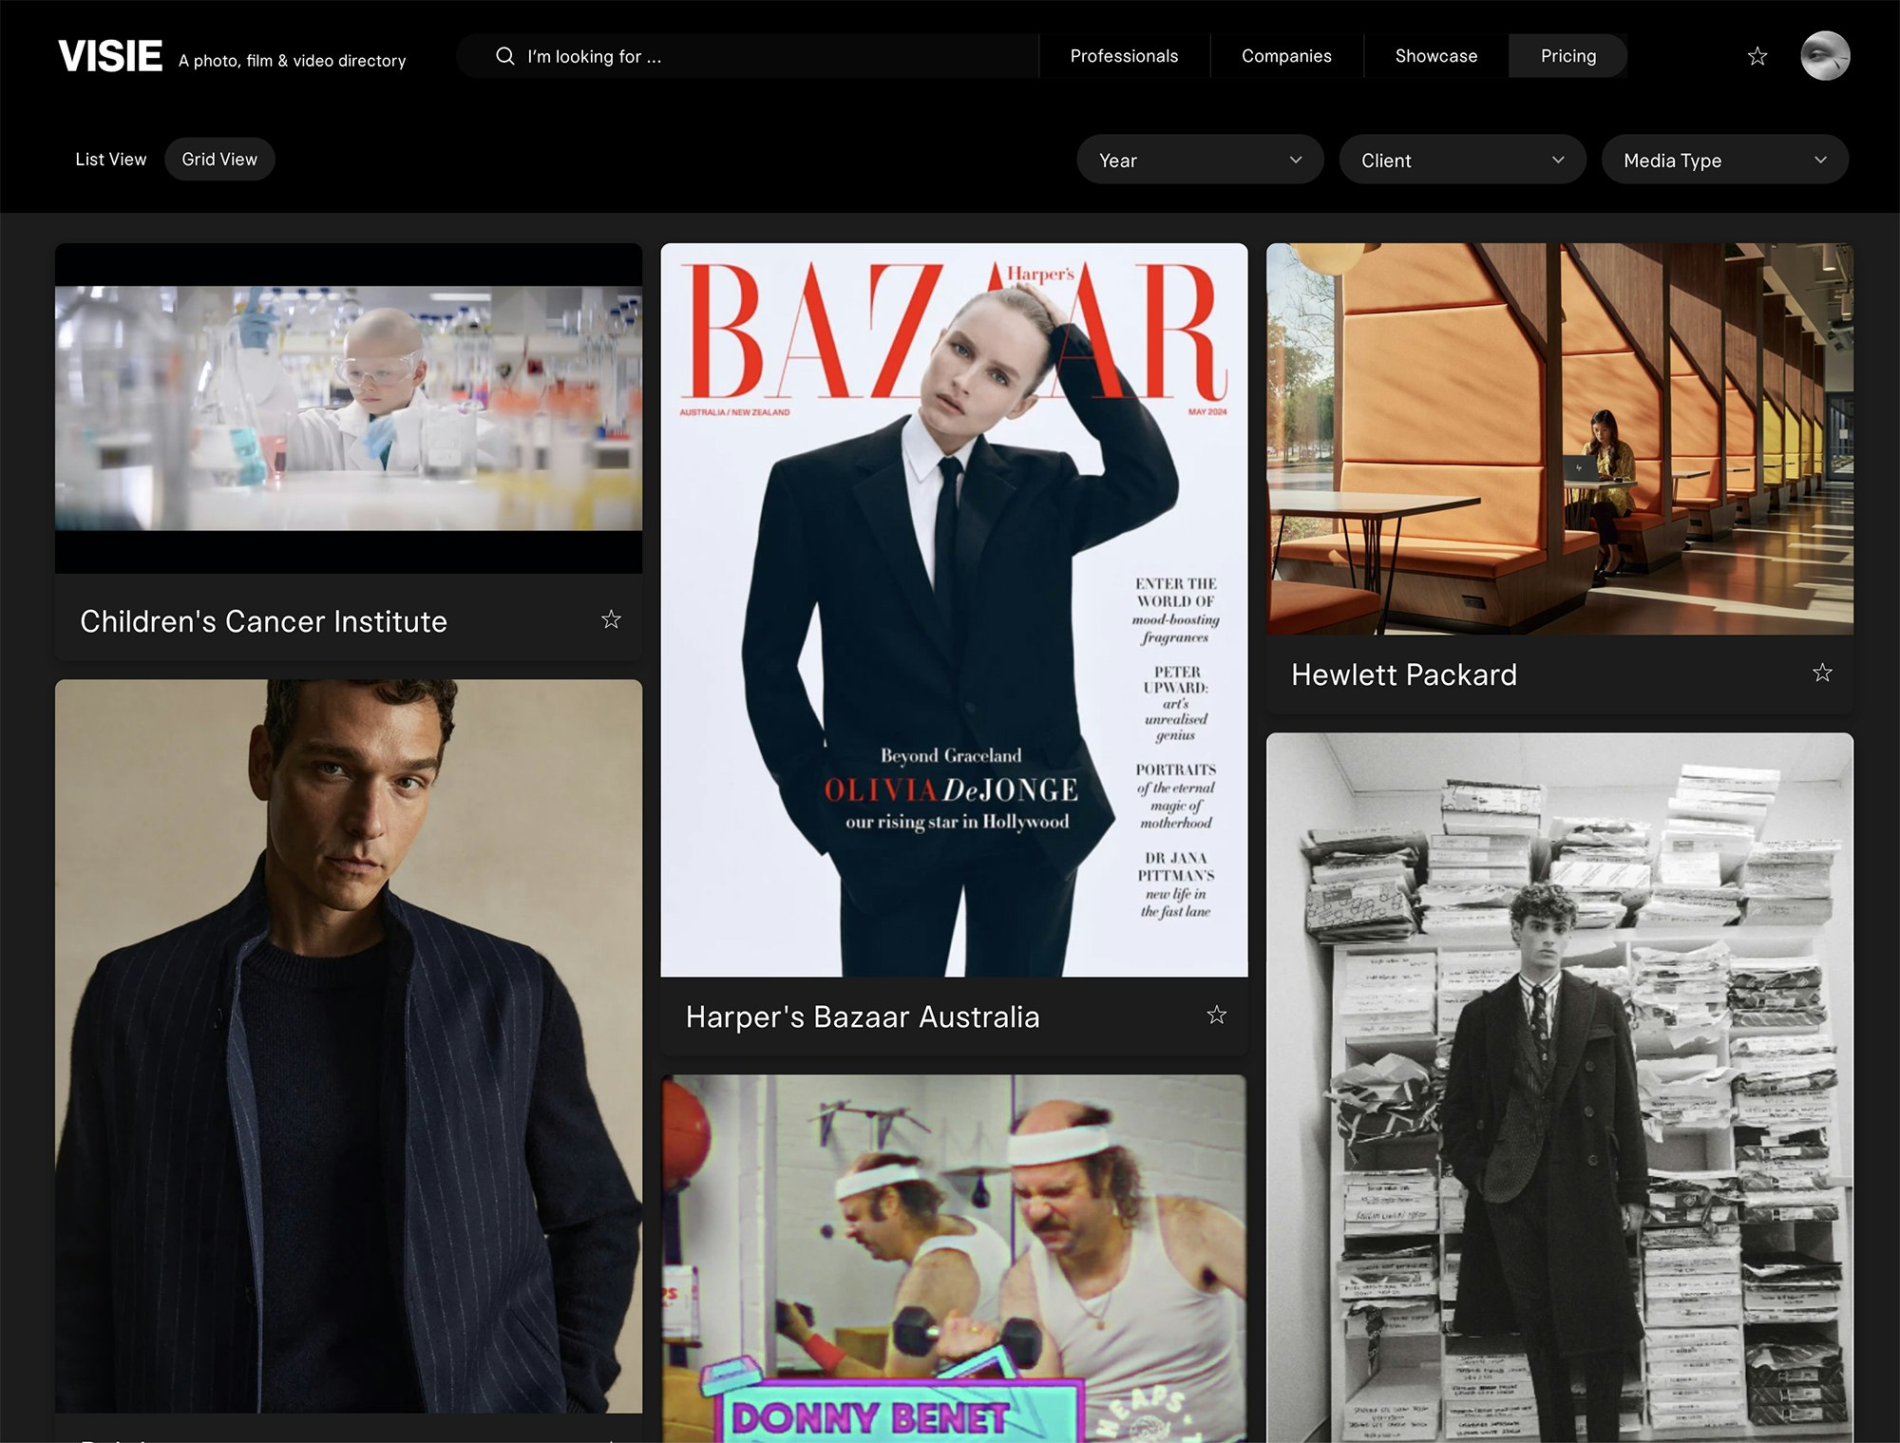The height and width of the screenshot is (1443, 1900).
Task: Open the Pricing page
Action: coord(1567,56)
